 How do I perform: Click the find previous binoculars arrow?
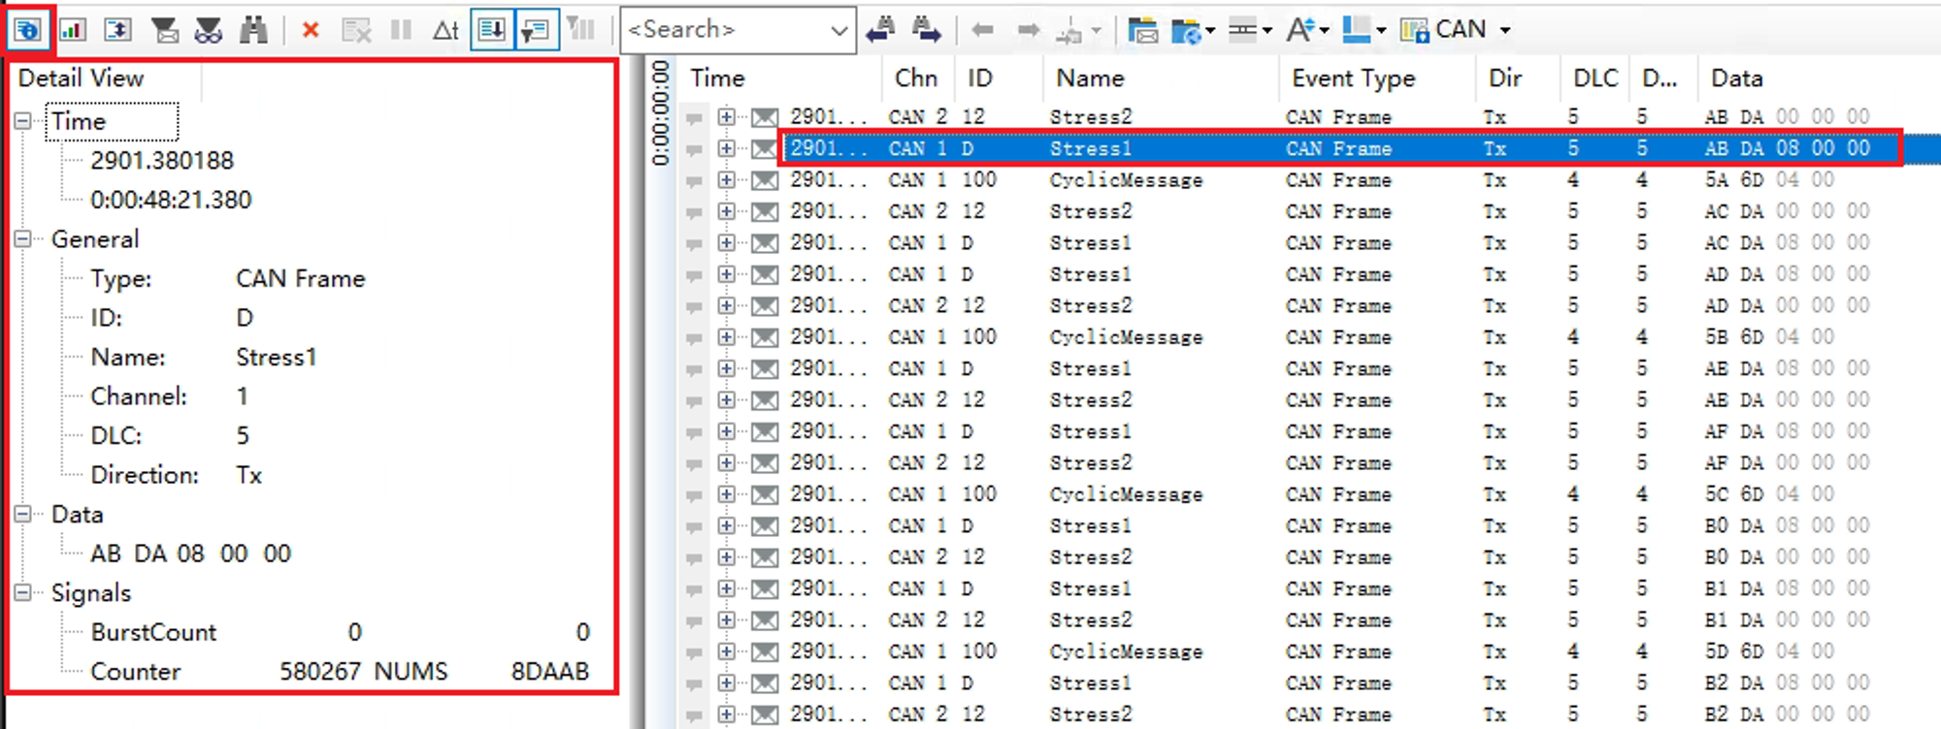pos(880,30)
